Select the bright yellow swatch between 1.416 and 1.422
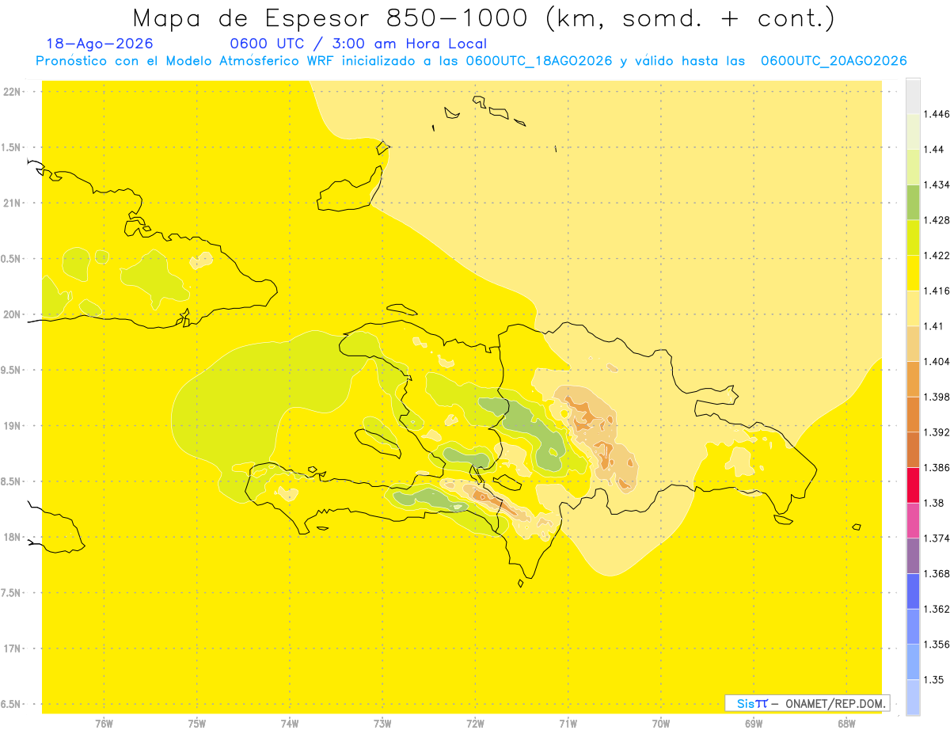Image resolution: width=950 pixels, height=734 pixels. (913, 273)
